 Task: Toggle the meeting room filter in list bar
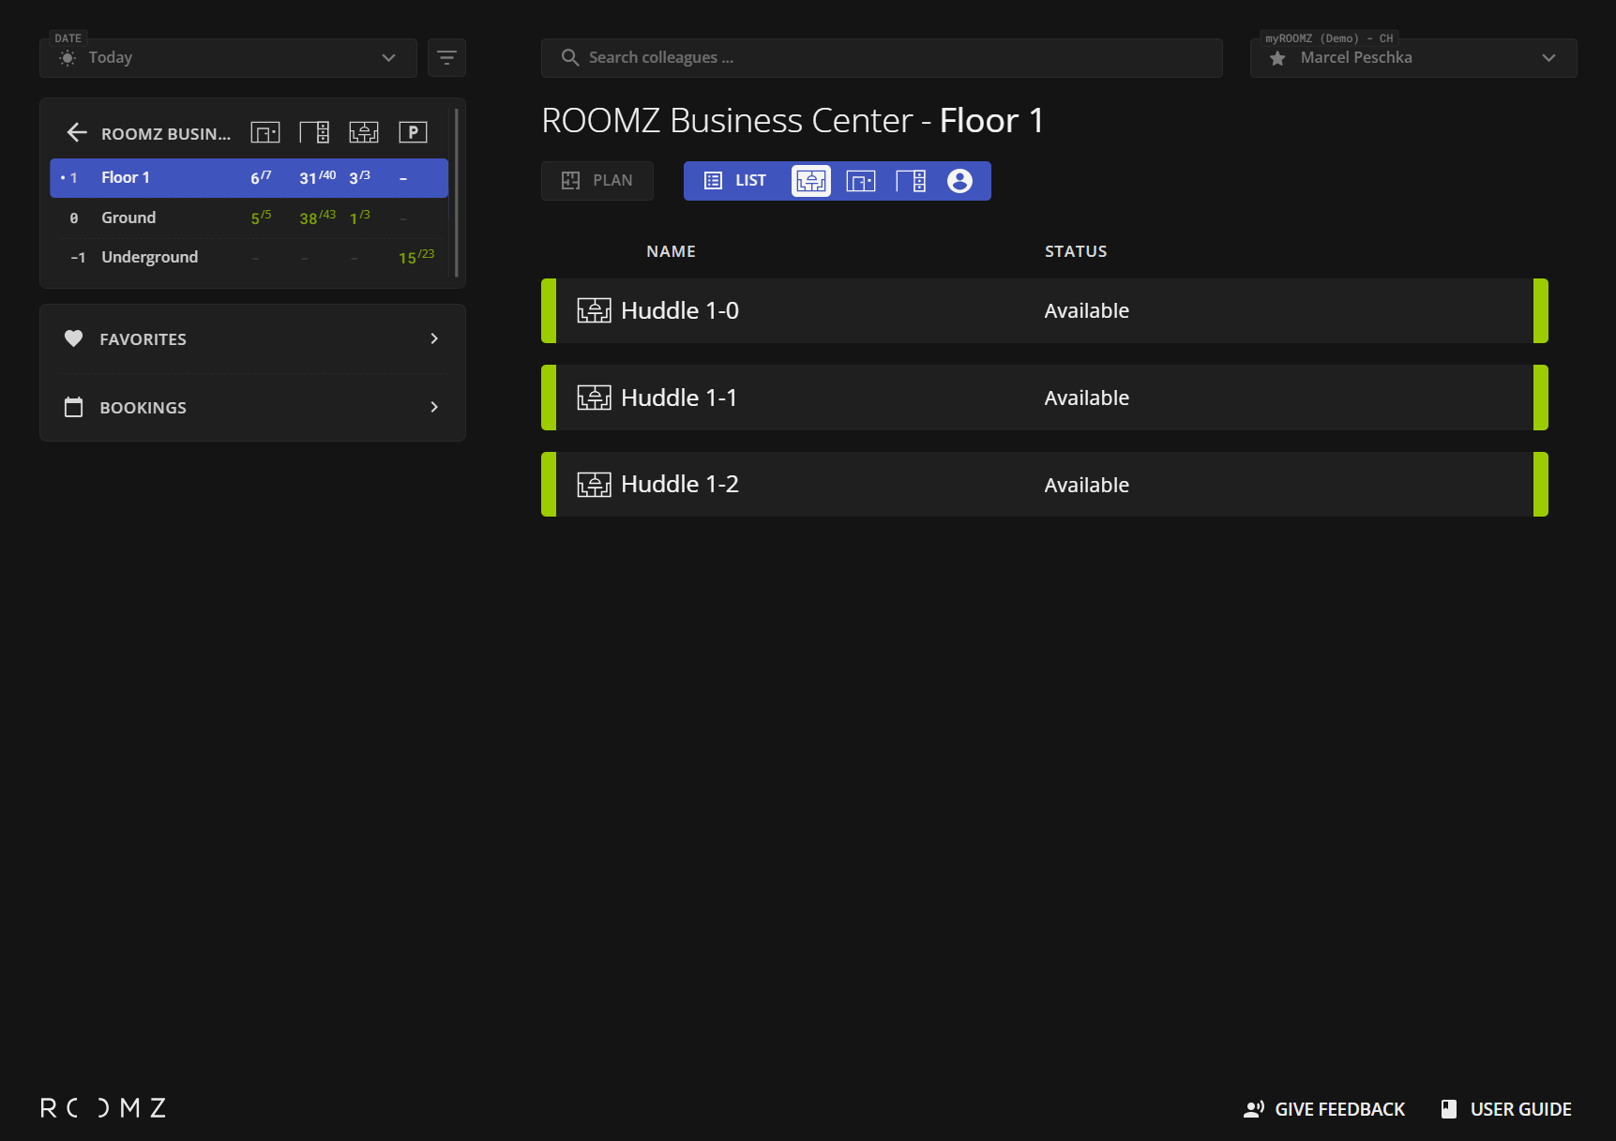[860, 181]
